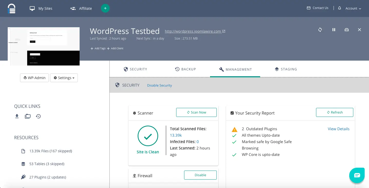The image size is (369, 188).
Task: Open View Details for outdated plugins
Action: click(x=338, y=129)
